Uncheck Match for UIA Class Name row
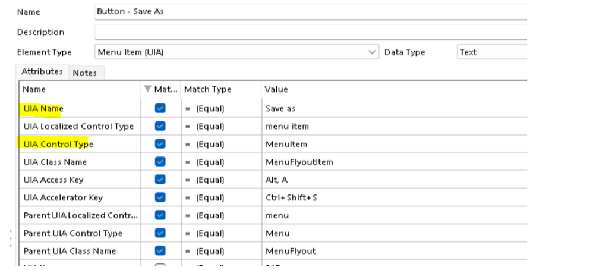The width and height of the screenshot is (593, 270). (160, 162)
